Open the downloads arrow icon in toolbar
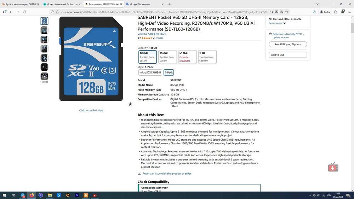The width and height of the screenshot is (354, 199). 314,12
